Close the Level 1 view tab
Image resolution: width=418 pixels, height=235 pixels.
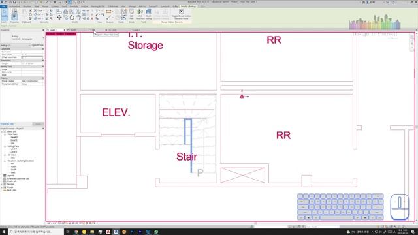[65, 30]
